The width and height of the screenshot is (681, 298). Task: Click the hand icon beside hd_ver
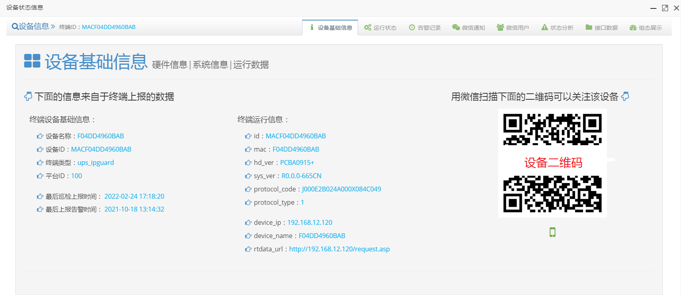click(x=248, y=163)
